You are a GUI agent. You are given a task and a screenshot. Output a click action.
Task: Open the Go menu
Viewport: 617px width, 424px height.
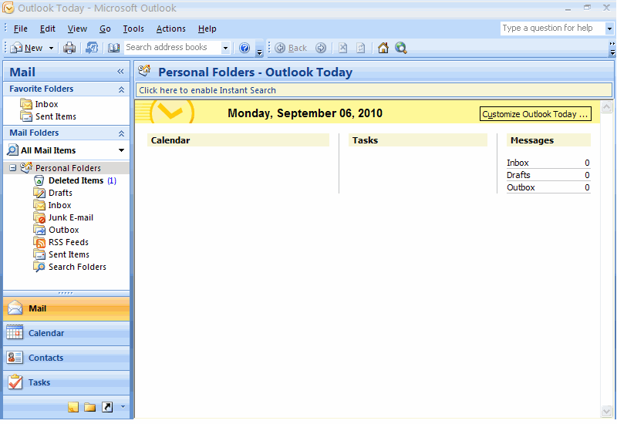pos(105,29)
